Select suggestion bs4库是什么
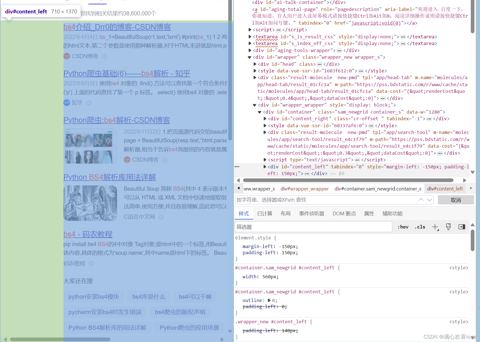Viewport: 480px width, 342px height. [x=149, y=297]
